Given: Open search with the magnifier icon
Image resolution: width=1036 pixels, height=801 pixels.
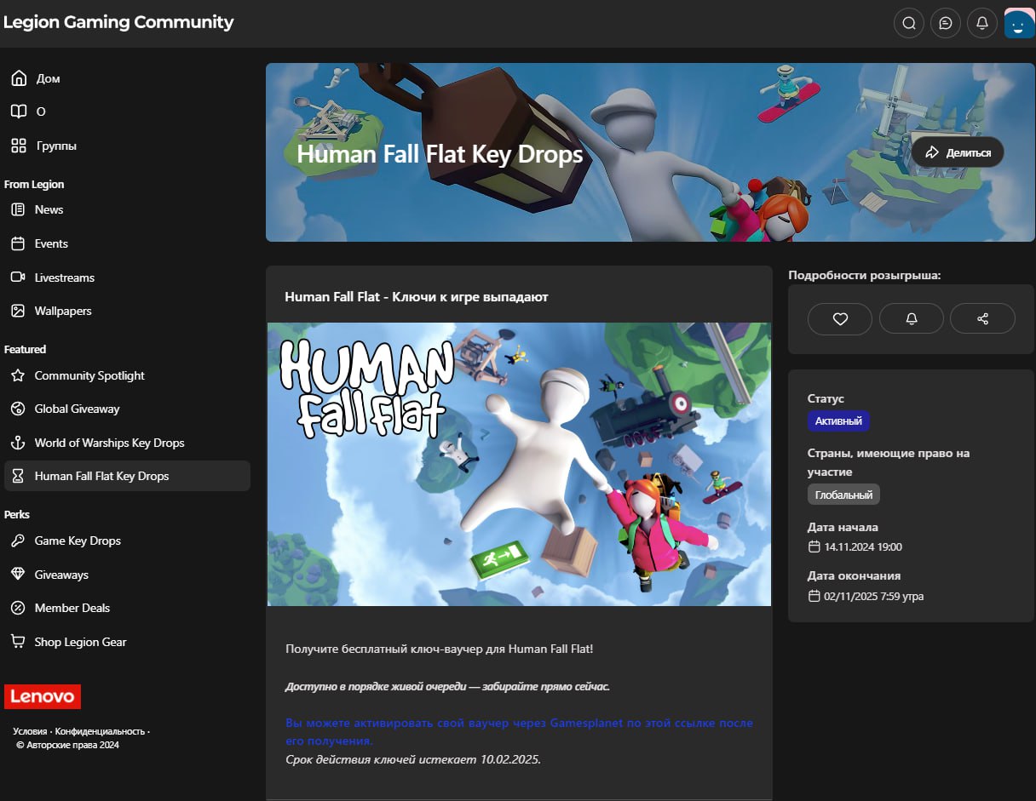Looking at the screenshot, I should tap(908, 23).
